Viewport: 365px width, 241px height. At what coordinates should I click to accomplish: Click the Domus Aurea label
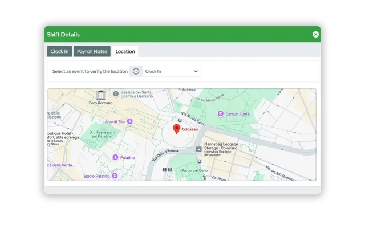pos(237,114)
